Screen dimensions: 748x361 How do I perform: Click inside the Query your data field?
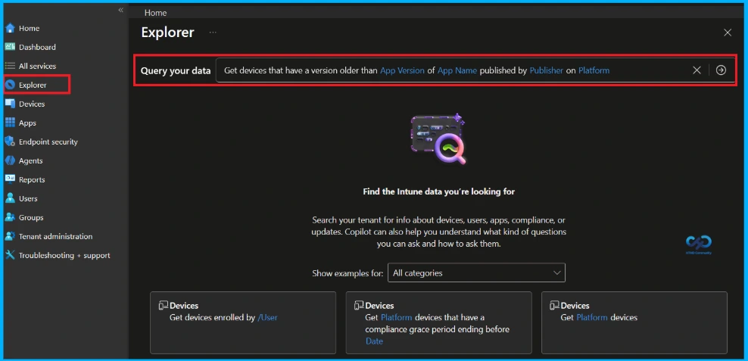point(475,70)
